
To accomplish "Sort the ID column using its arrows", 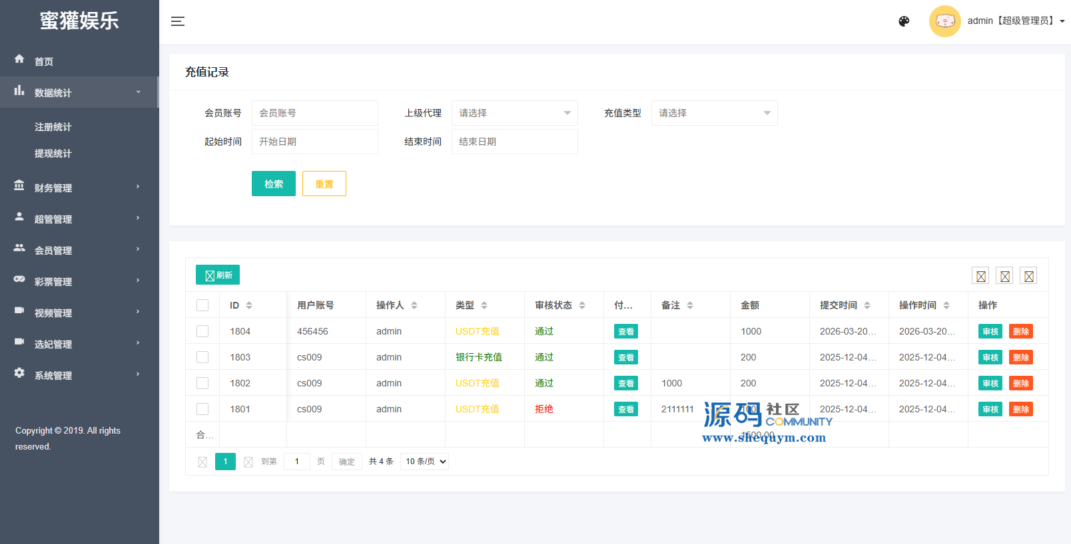I will click(x=249, y=305).
